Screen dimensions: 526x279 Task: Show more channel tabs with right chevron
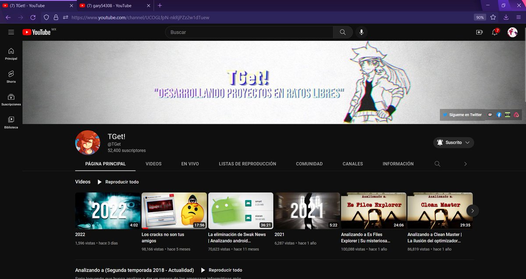(x=466, y=164)
